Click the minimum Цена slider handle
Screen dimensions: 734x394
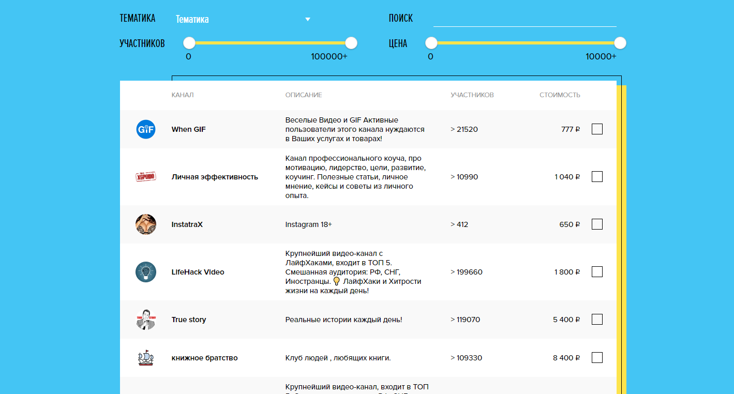click(x=431, y=43)
